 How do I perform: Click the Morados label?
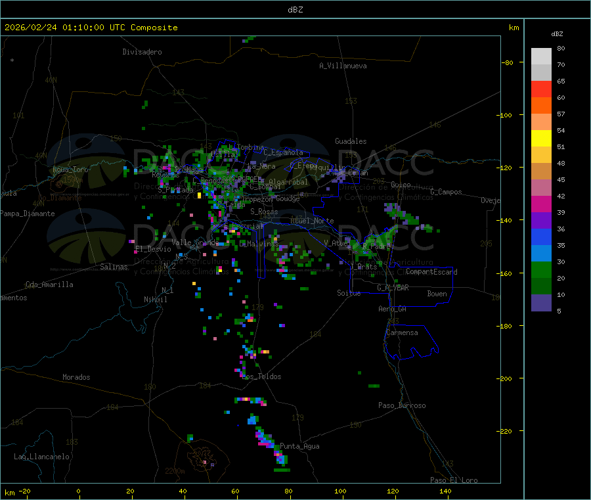76,377
